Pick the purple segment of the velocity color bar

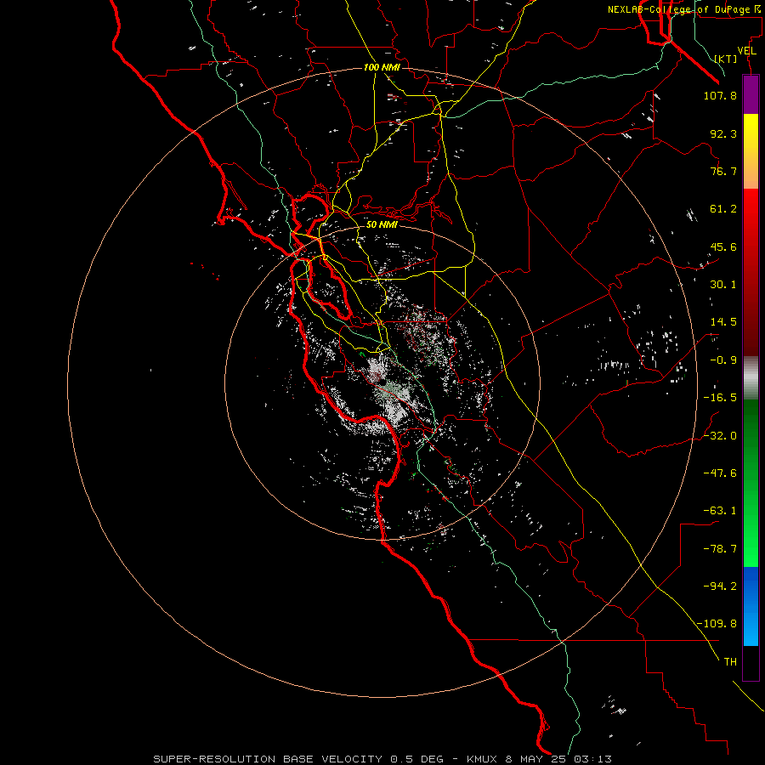pyautogui.click(x=751, y=94)
